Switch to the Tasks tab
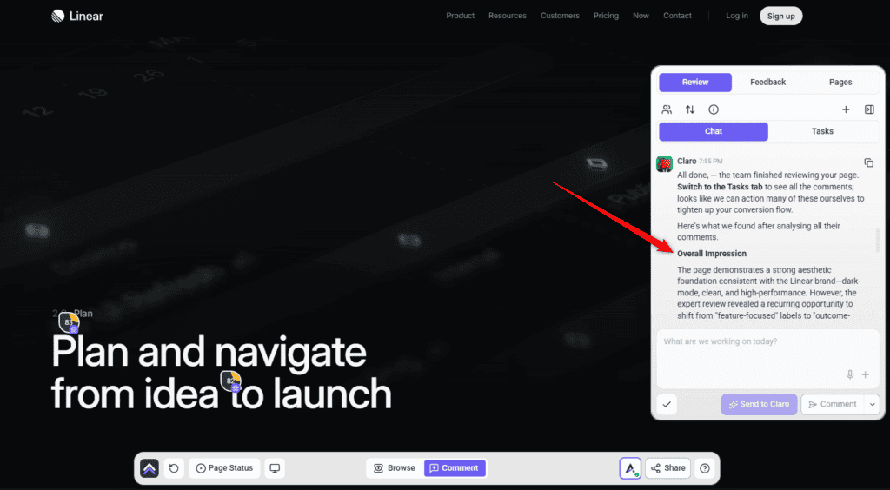This screenshot has width=890, height=490. click(822, 131)
